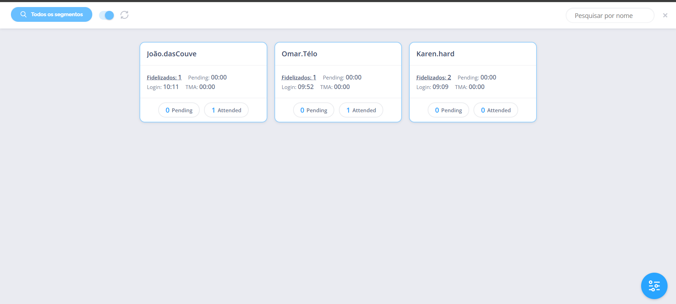
Task: View Karen.hard's Attended chats
Action: [496, 110]
